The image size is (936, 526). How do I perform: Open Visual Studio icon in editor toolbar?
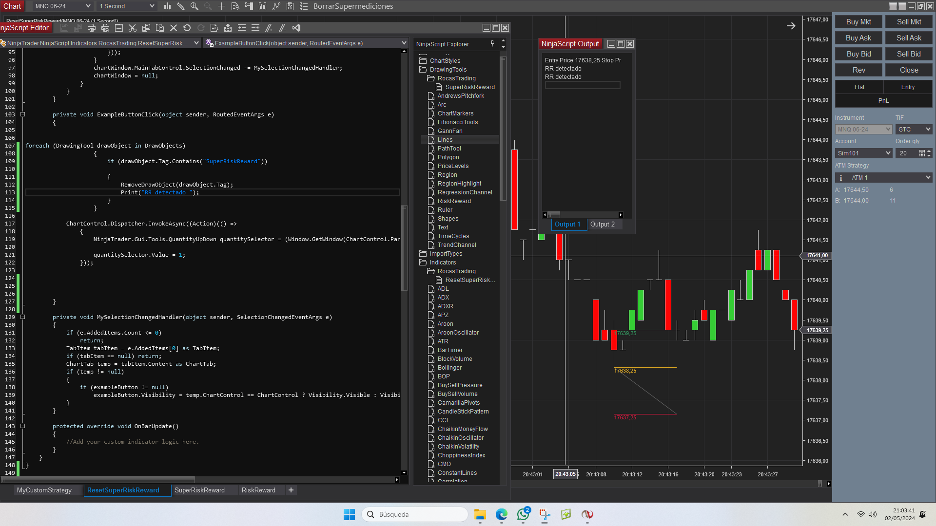296,28
